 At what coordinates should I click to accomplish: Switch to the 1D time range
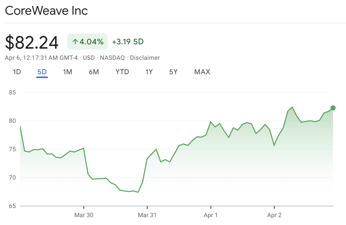click(x=17, y=72)
